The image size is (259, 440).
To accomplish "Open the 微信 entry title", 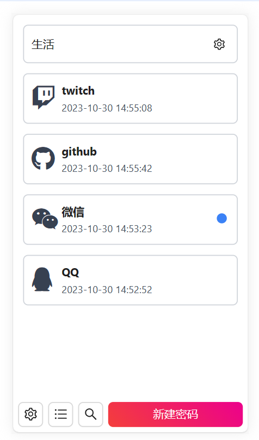I will click(73, 212).
